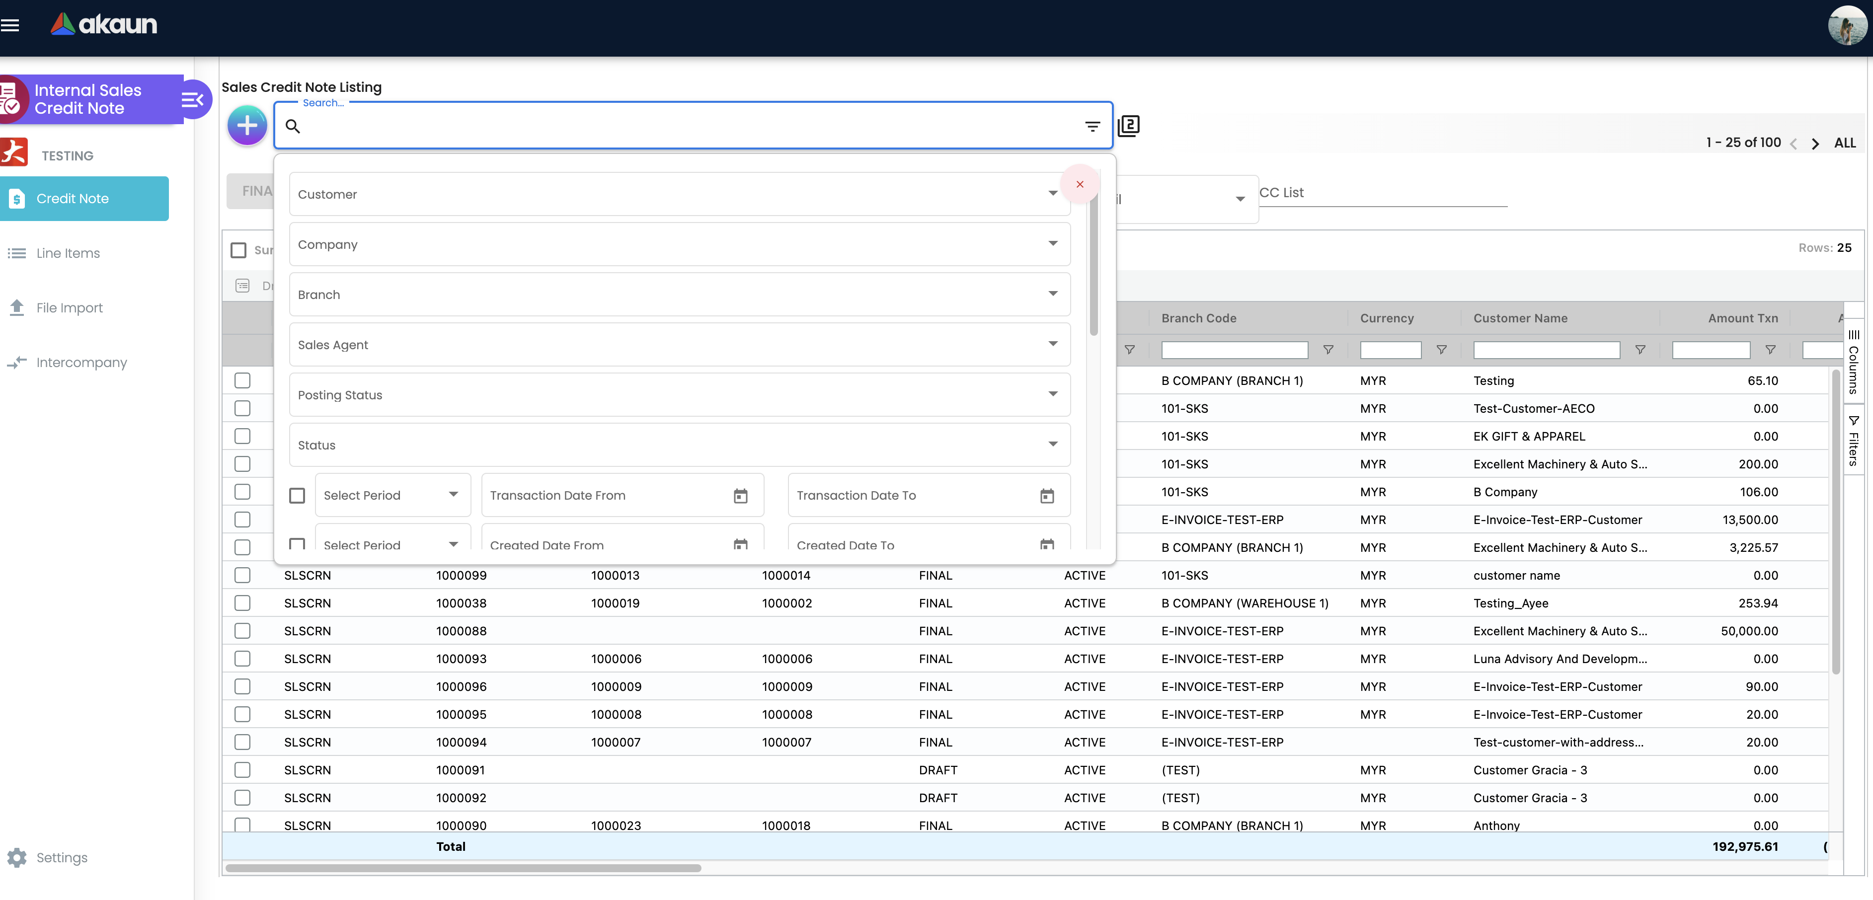Click the akaun logo

(103, 24)
